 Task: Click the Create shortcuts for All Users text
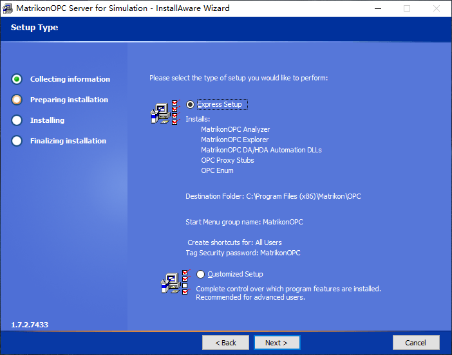[x=234, y=242]
